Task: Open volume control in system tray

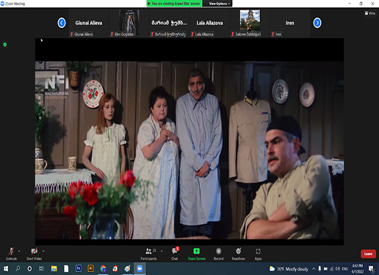Action: [x=337, y=269]
